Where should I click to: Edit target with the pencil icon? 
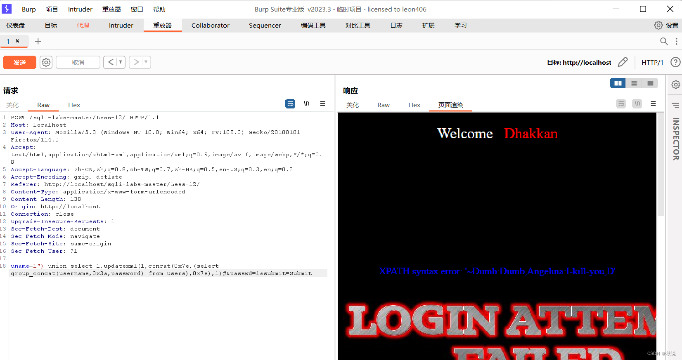(x=623, y=62)
